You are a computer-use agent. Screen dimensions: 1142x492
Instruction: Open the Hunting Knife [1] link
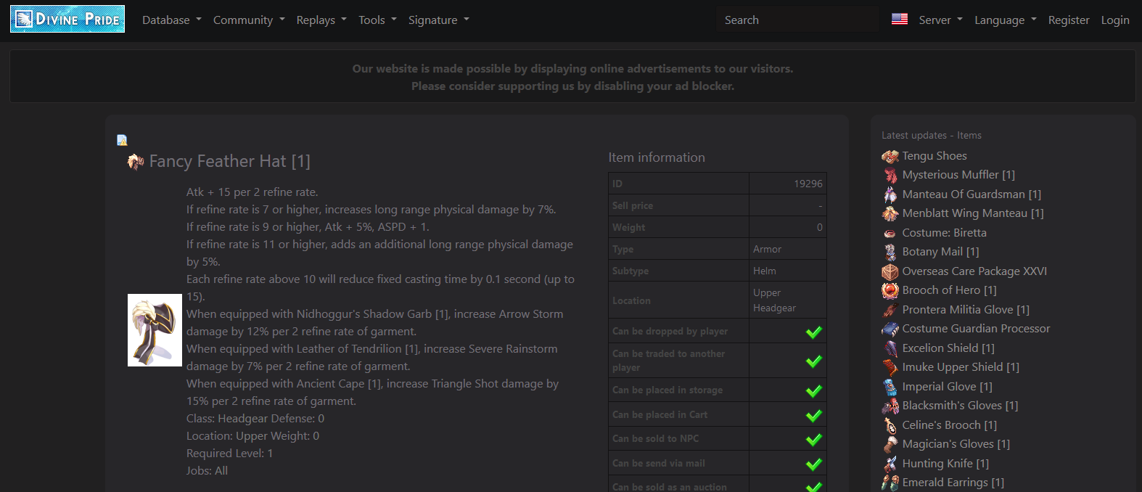pos(945,464)
